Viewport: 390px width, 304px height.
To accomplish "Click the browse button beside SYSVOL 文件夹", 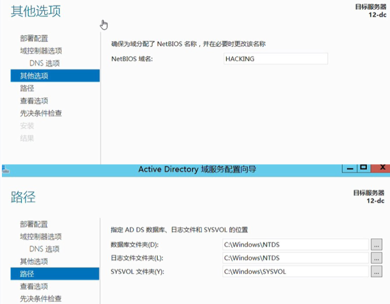I will 376,272.
